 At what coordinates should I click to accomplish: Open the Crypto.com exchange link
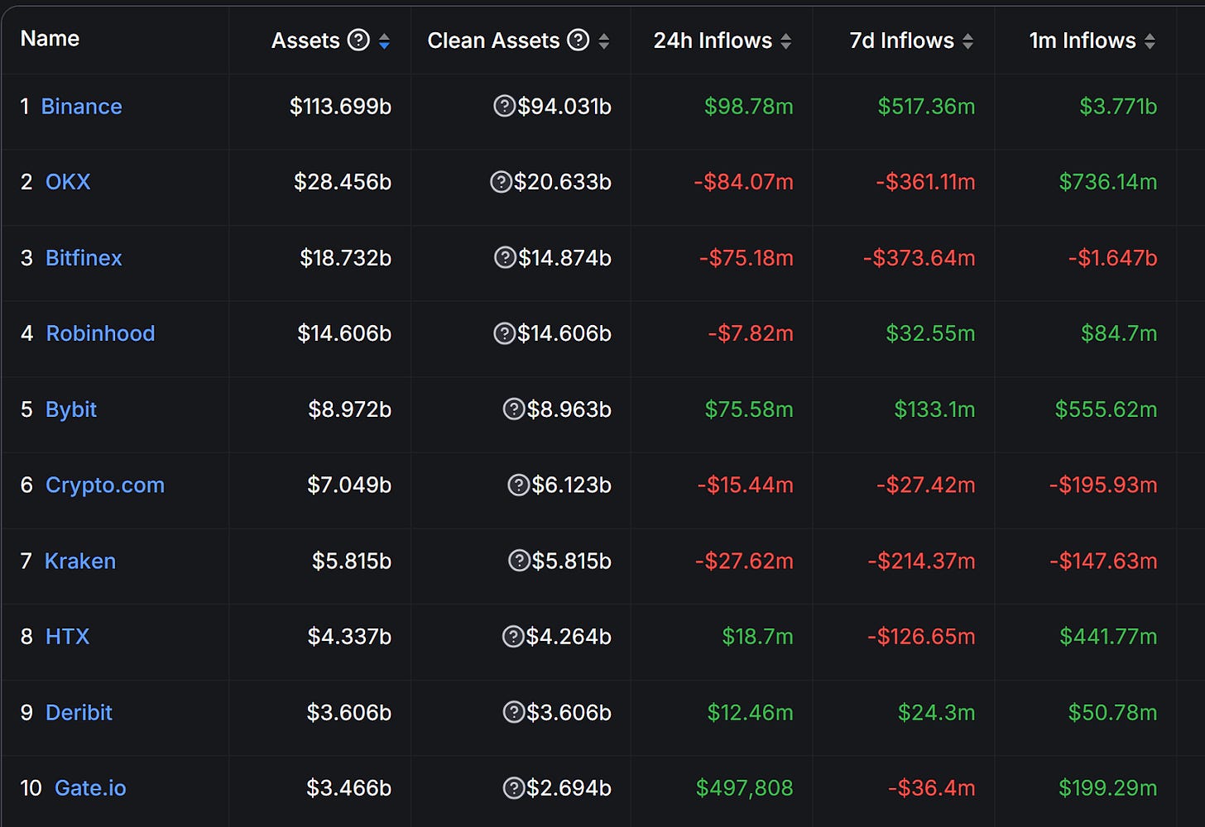pos(105,485)
